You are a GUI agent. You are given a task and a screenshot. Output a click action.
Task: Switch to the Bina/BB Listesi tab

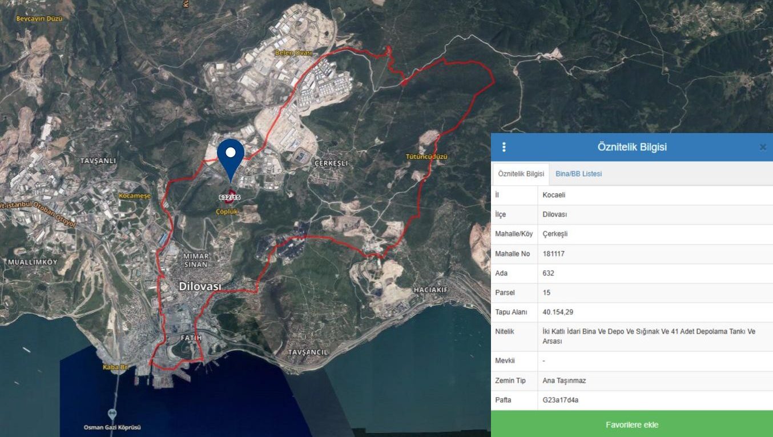pyautogui.click(x=578, y=174)
